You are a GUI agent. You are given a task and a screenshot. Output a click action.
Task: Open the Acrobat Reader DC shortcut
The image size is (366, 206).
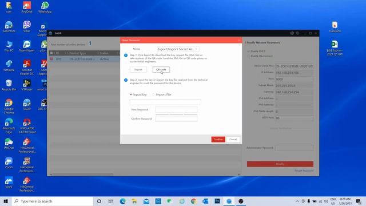[27, 68]
